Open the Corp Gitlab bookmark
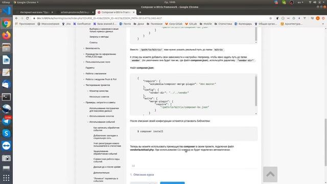 (x=174, y=24)
